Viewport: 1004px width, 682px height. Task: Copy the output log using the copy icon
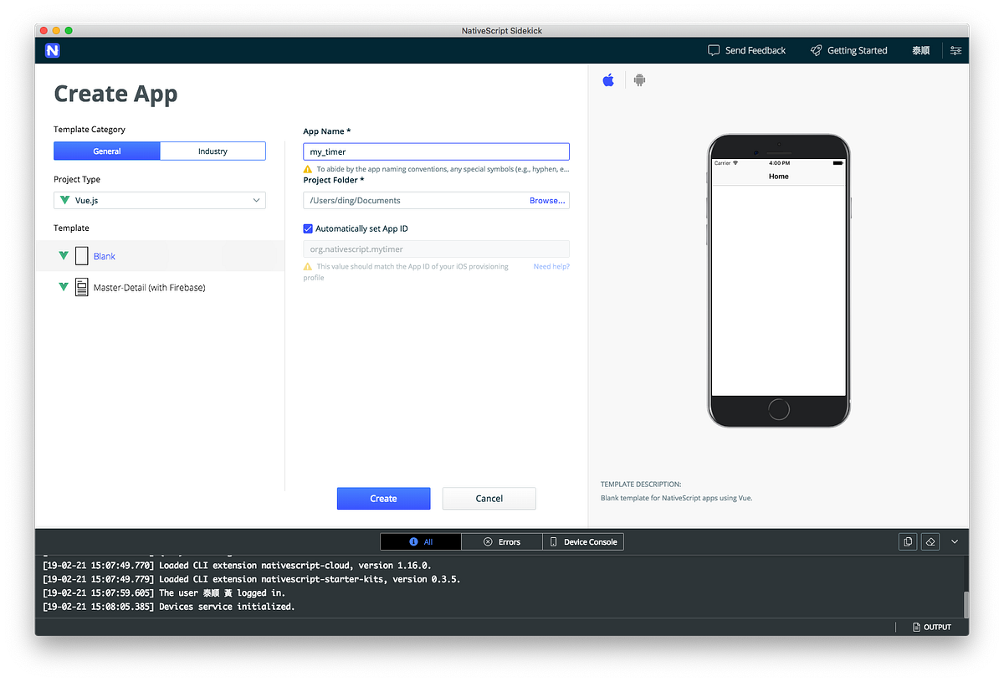(908, 541)
